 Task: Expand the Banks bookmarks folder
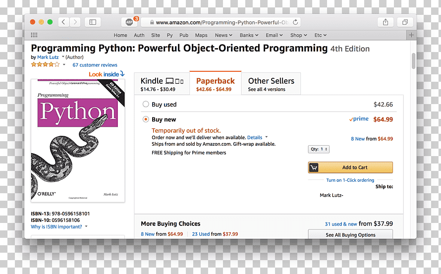point(249,35)
